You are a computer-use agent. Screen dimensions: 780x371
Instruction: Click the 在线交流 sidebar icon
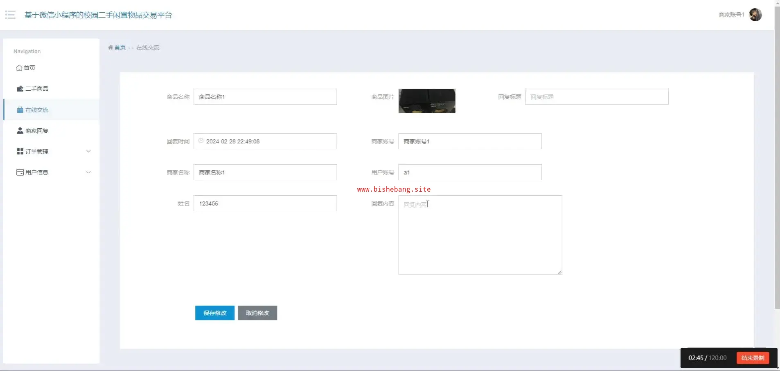[20, 110]
